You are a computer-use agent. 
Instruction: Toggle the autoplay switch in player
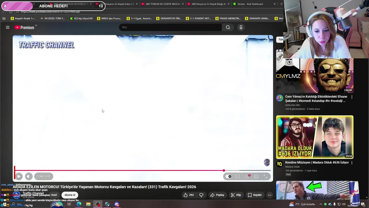[229, 176]
